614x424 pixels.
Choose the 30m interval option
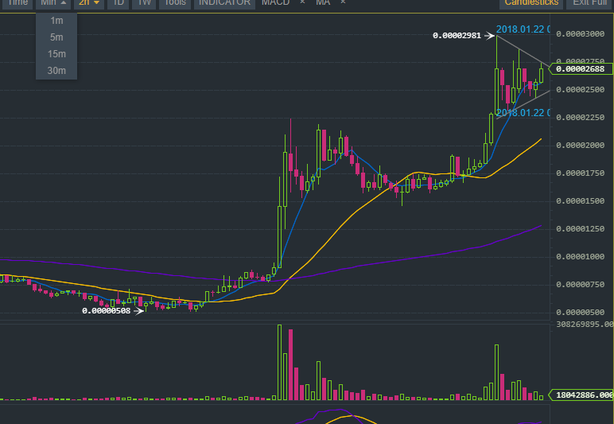click(x=56, y=71)
